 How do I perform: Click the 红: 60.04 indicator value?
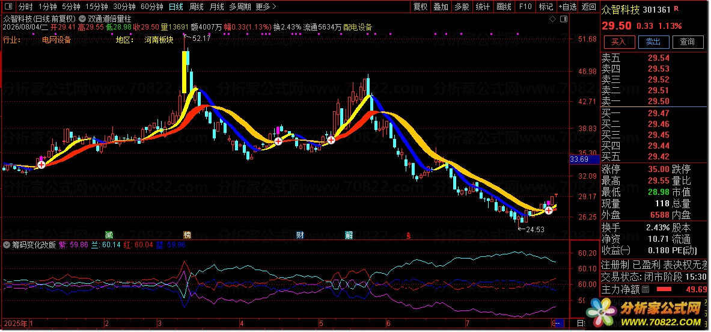(138, 245)
